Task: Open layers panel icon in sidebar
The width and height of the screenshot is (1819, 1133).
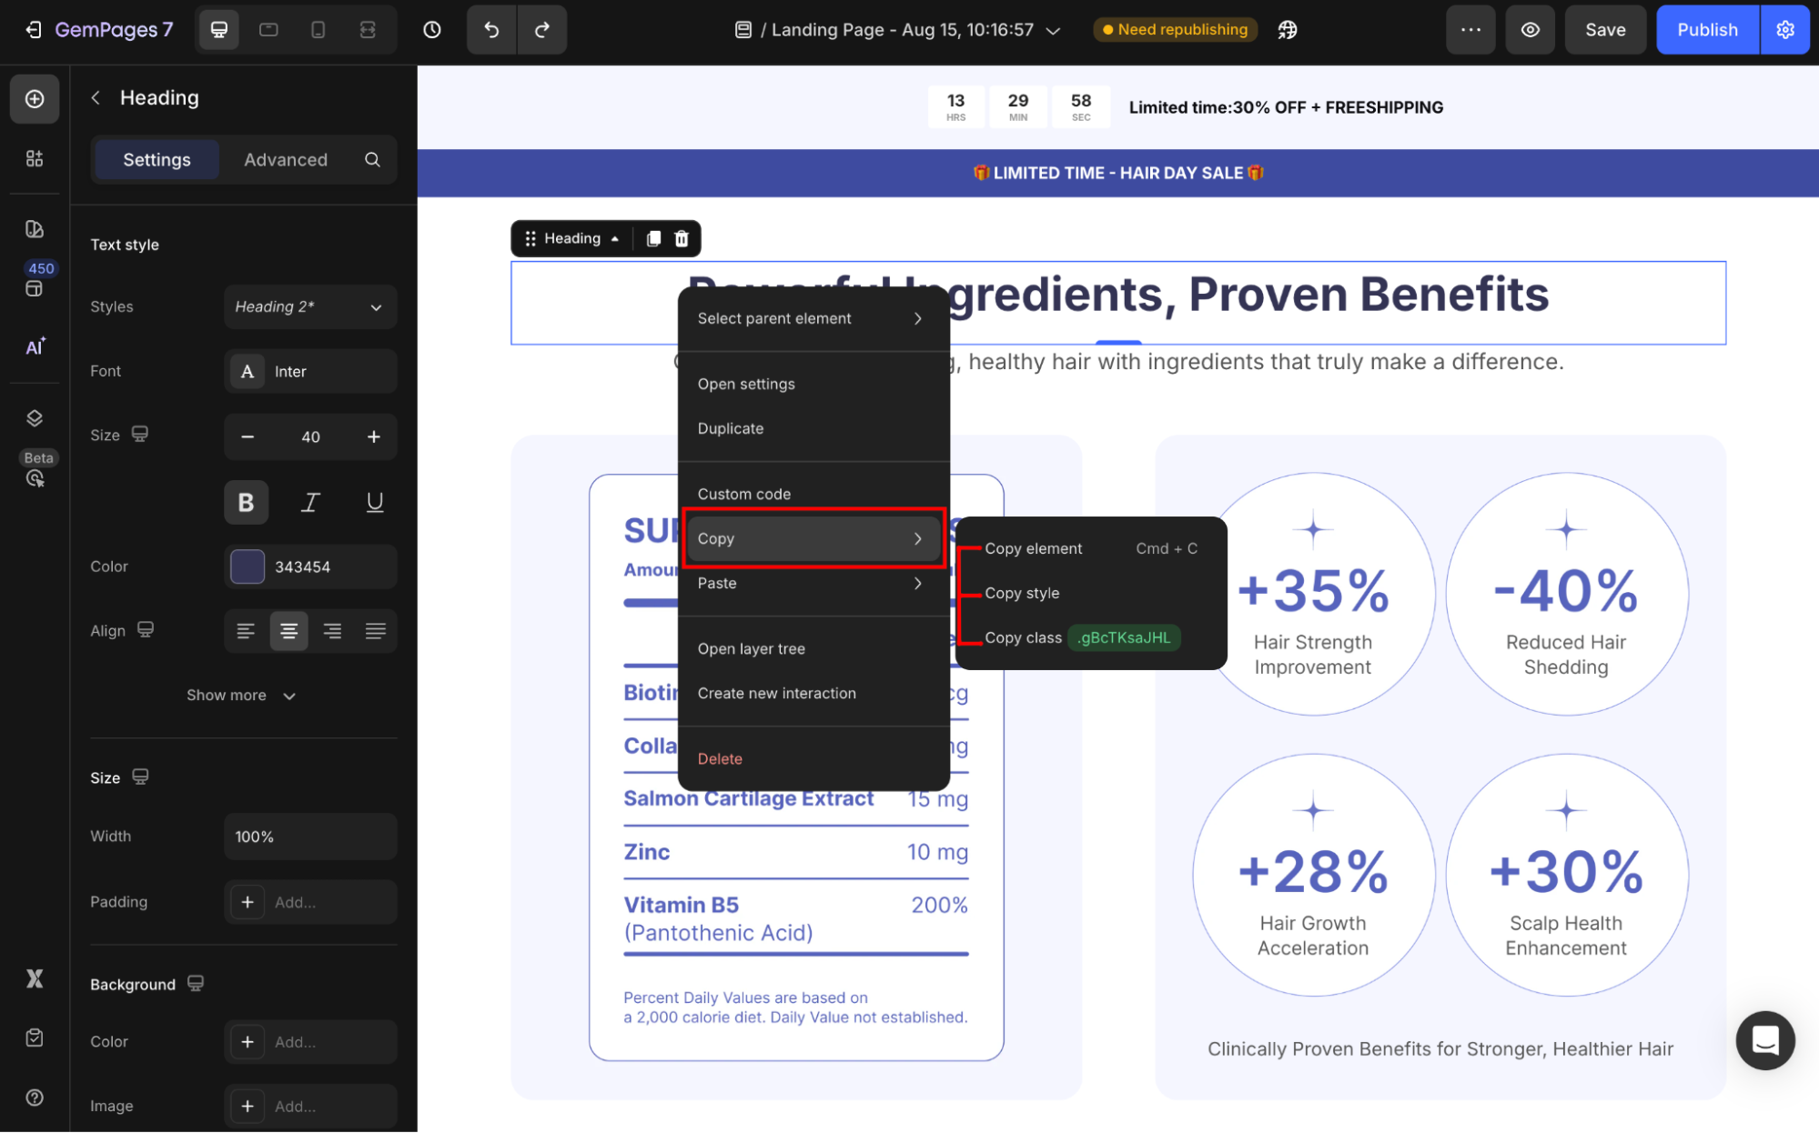Action: click(x=35, y=418)
